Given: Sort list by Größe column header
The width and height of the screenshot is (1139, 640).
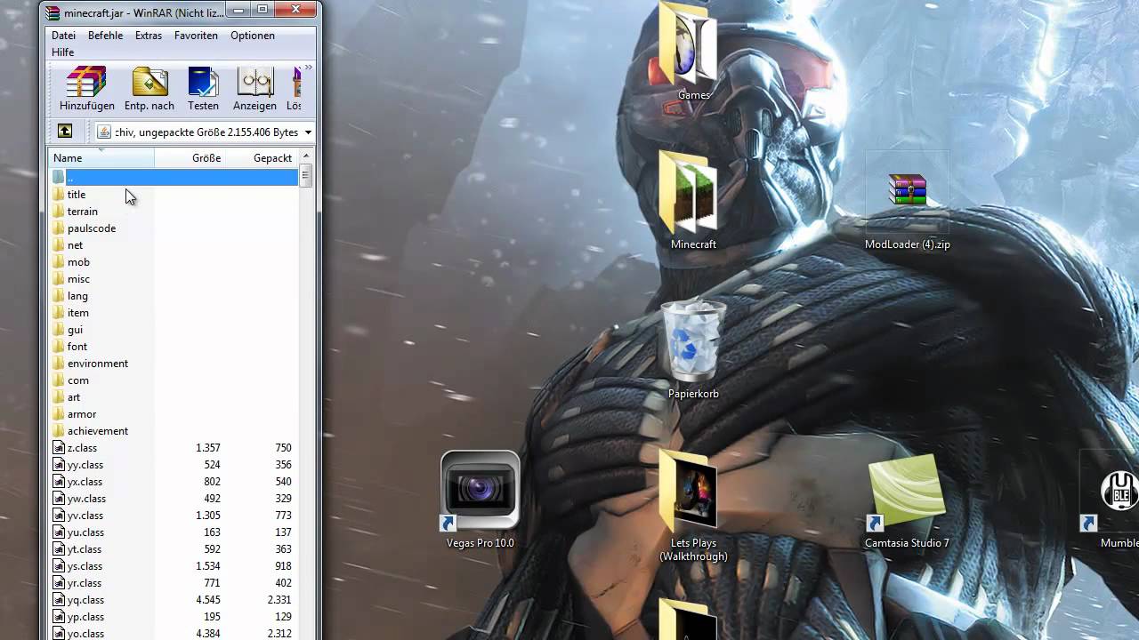Looking at the screenshot, I should [190, 158].
